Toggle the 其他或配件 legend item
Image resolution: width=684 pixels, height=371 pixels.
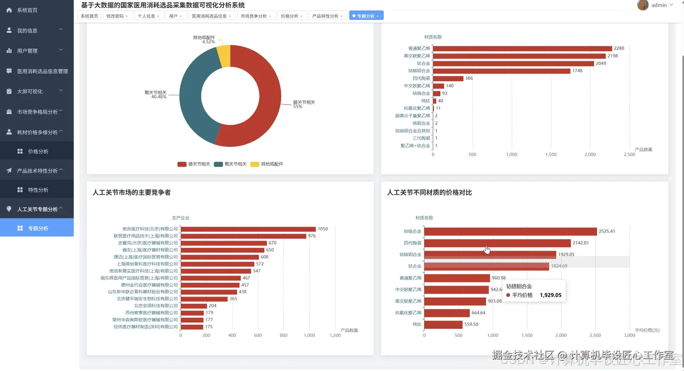coord(267,164)
